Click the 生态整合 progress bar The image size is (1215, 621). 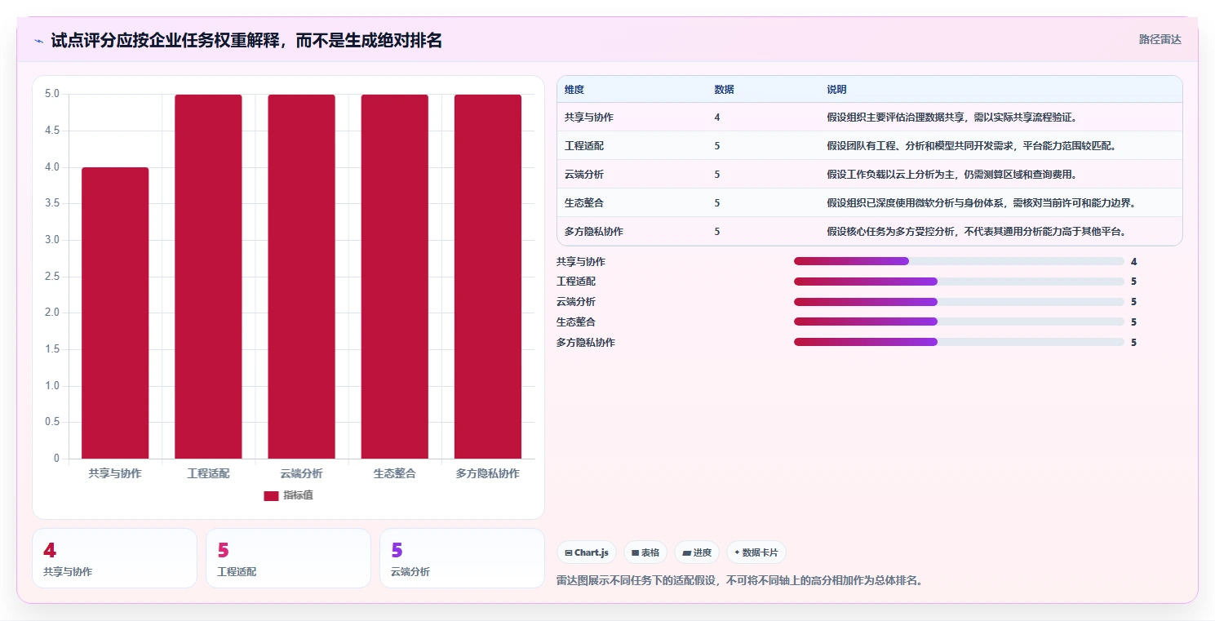(x=959, y=322)
